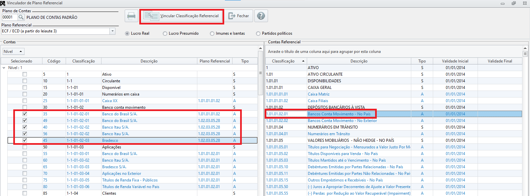The height and width of the screenshot is (196, 530).
Task: Click the Nível grouping chip
Action: click(x=14, y=52)
